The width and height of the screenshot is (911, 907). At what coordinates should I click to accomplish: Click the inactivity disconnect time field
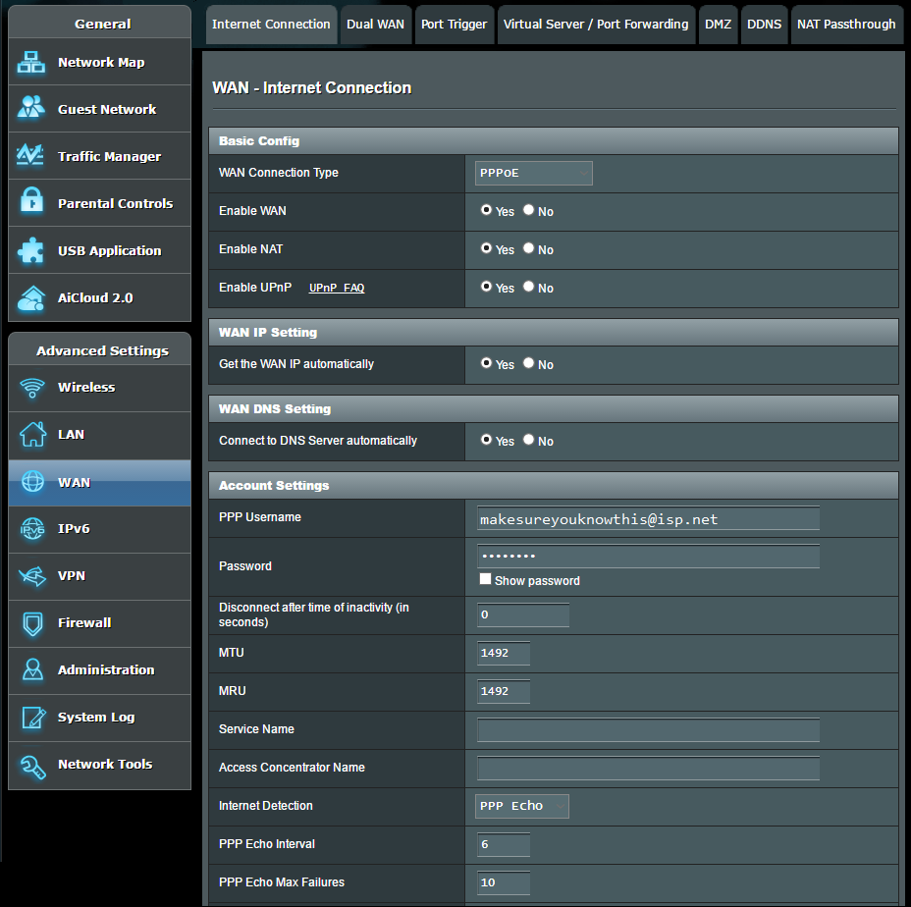click(x=523, y=614)
